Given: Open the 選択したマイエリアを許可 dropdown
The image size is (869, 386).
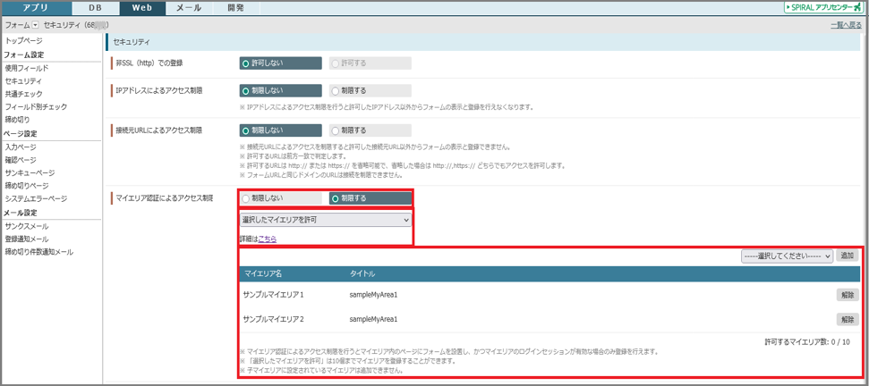Looking at the screenshot, I should pos(326,220).
